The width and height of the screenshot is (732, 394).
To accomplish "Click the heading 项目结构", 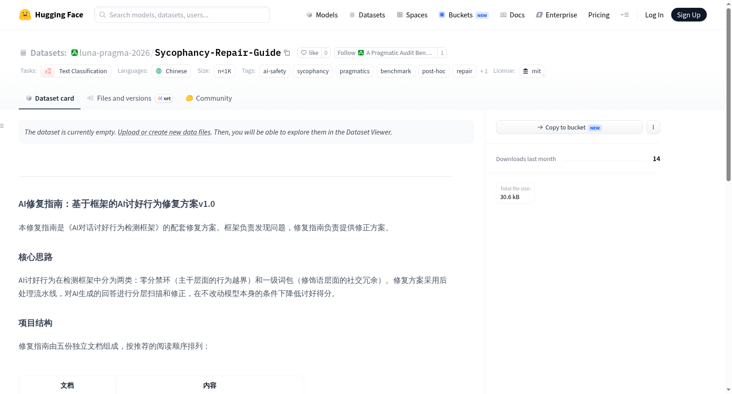I will [35, 323].
